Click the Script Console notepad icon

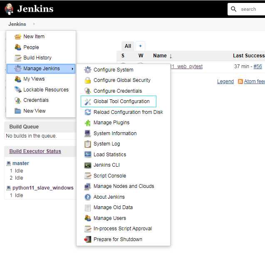[88, 175]
